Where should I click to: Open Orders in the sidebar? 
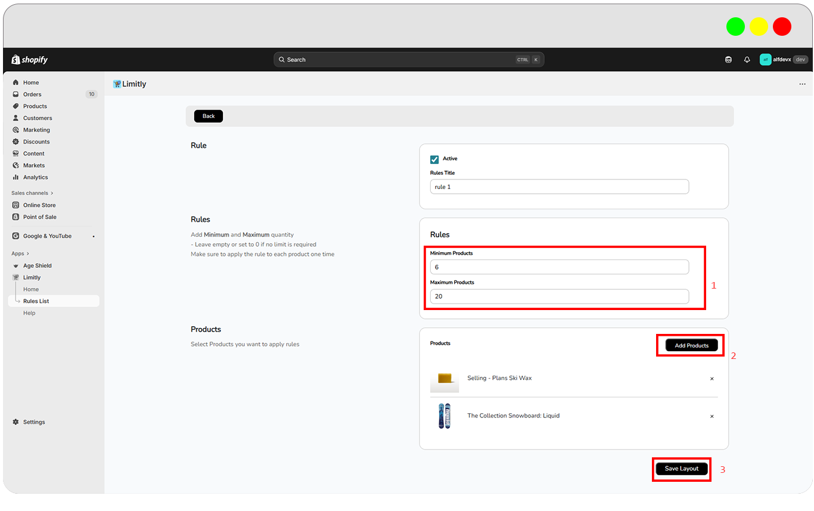click(32, 94)
